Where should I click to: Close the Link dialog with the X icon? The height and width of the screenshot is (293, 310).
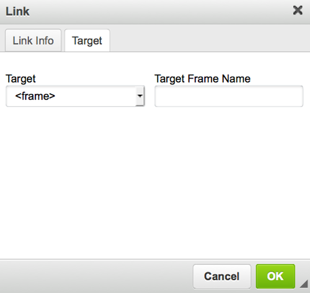pos(298,11)
